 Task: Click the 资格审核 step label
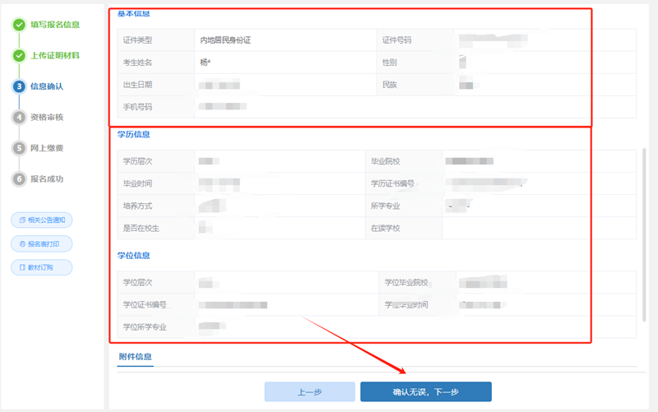point(47,117)
